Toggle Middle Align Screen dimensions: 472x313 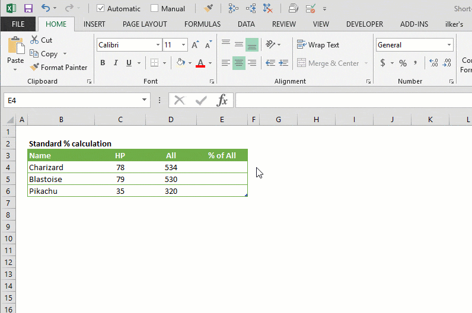(239, 44)
